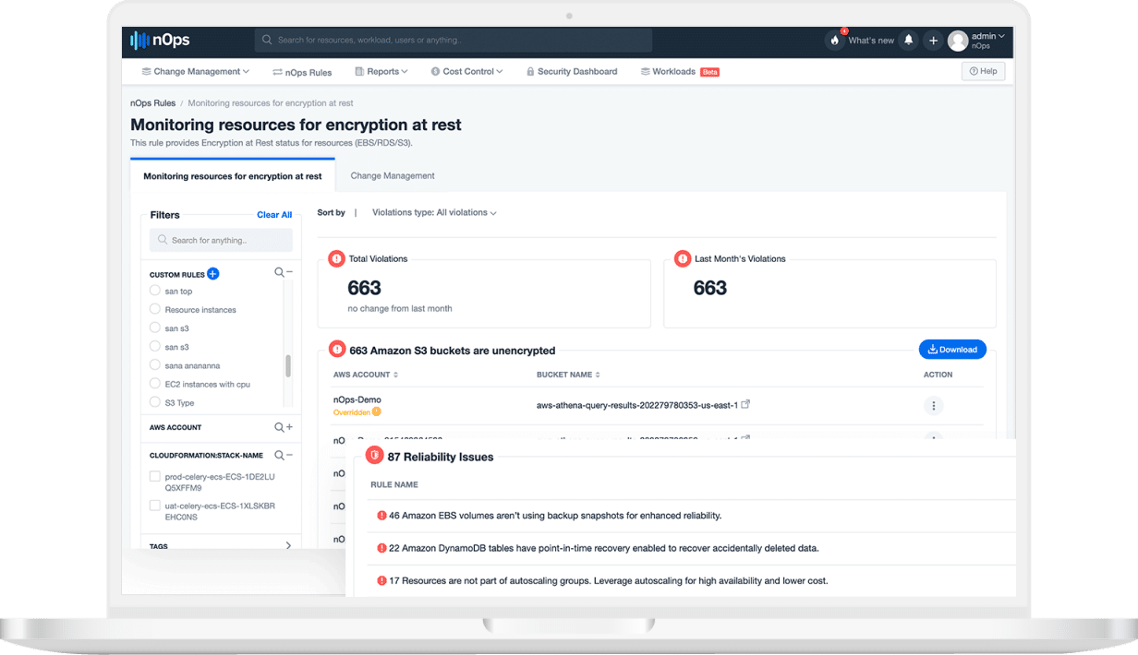Check the prod-celery-ecs stack checkbox
The image size is (1138, 655).
pos(155,477)
